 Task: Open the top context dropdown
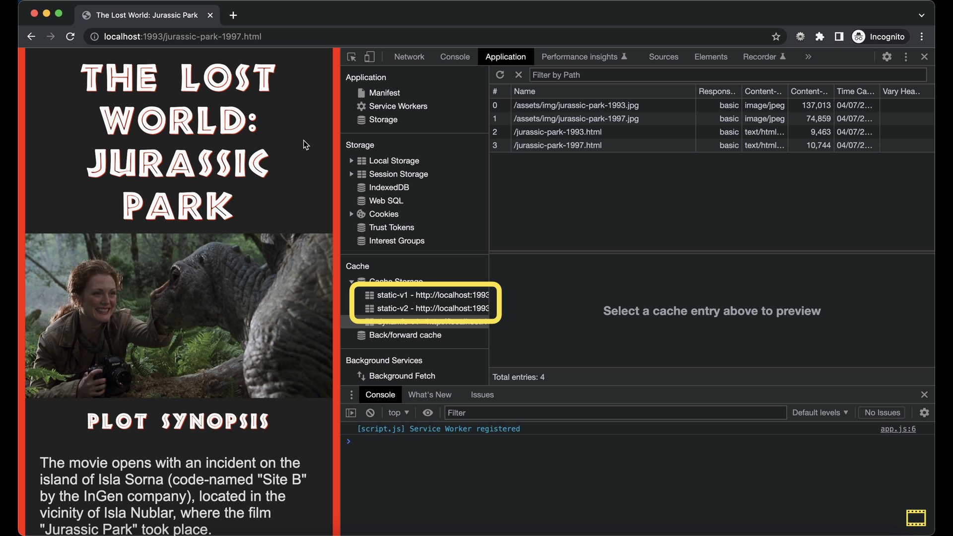click(399, 413)
